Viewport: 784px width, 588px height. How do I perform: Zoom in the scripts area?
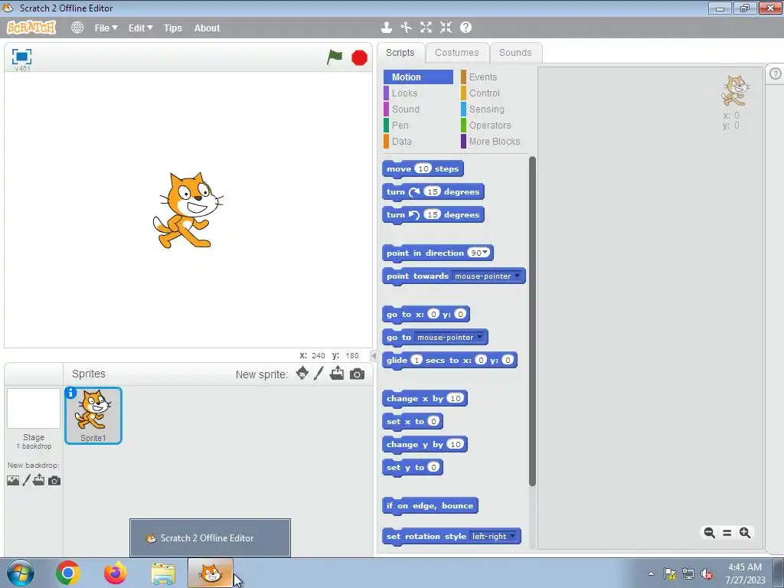coord(745,533)
